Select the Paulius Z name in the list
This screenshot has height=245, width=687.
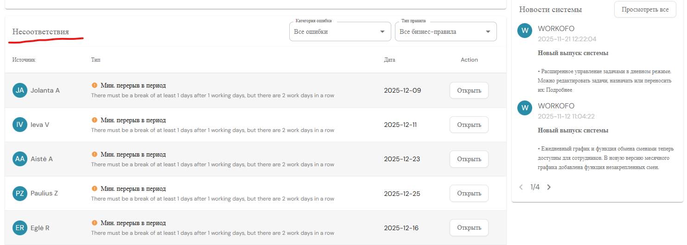pyautogui.click(x=44, y=193)
